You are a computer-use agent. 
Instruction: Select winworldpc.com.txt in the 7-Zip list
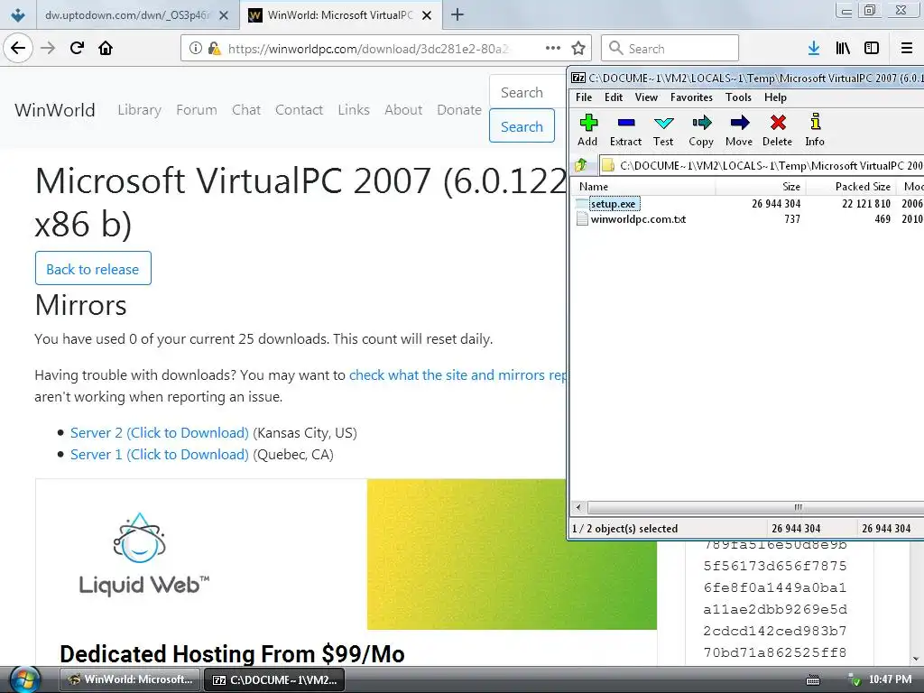coord(638,219)
